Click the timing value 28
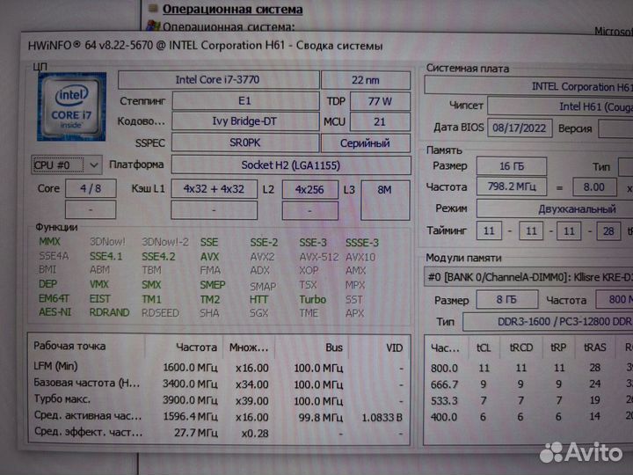This screenshot has width=633, height=475. (x=608, y=231)
